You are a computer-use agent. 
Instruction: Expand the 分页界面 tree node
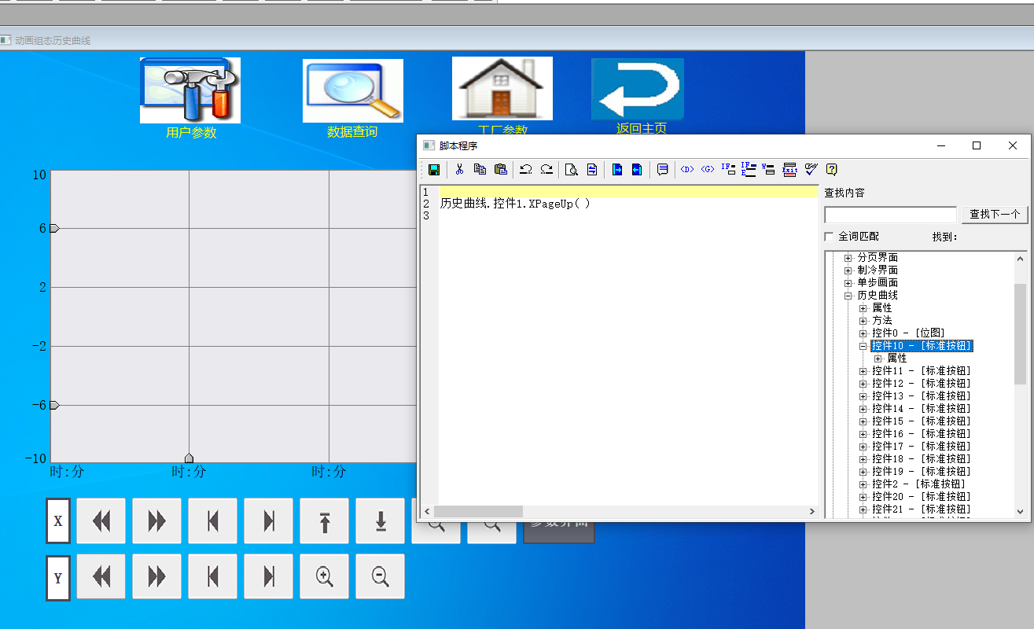point(848,258)
